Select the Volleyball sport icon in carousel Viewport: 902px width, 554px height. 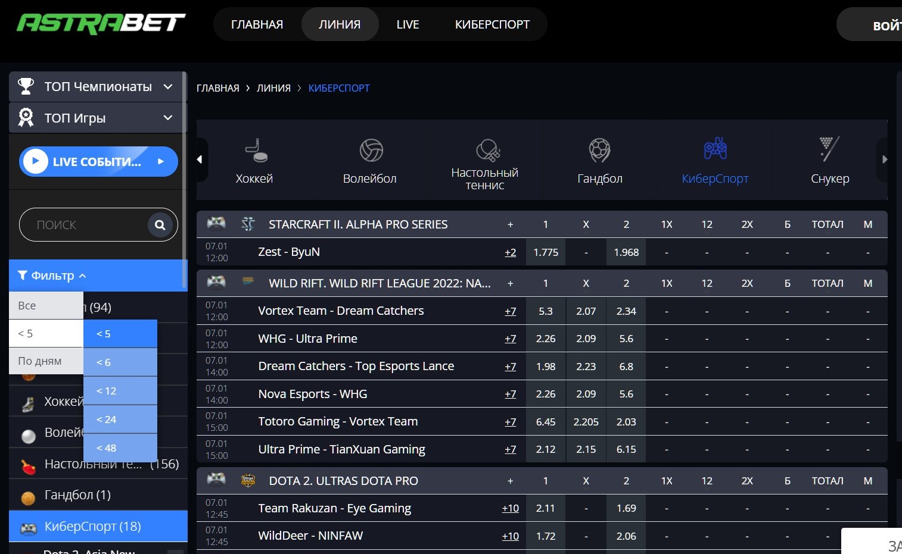click(x=371, y=150)
